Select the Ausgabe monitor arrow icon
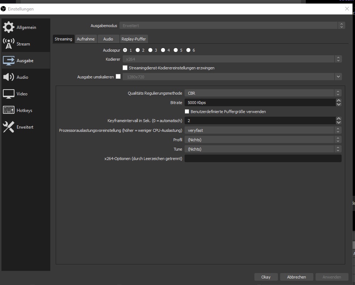Image resolution: width=355 pixels, height=285 pixels. pos(9,61)
